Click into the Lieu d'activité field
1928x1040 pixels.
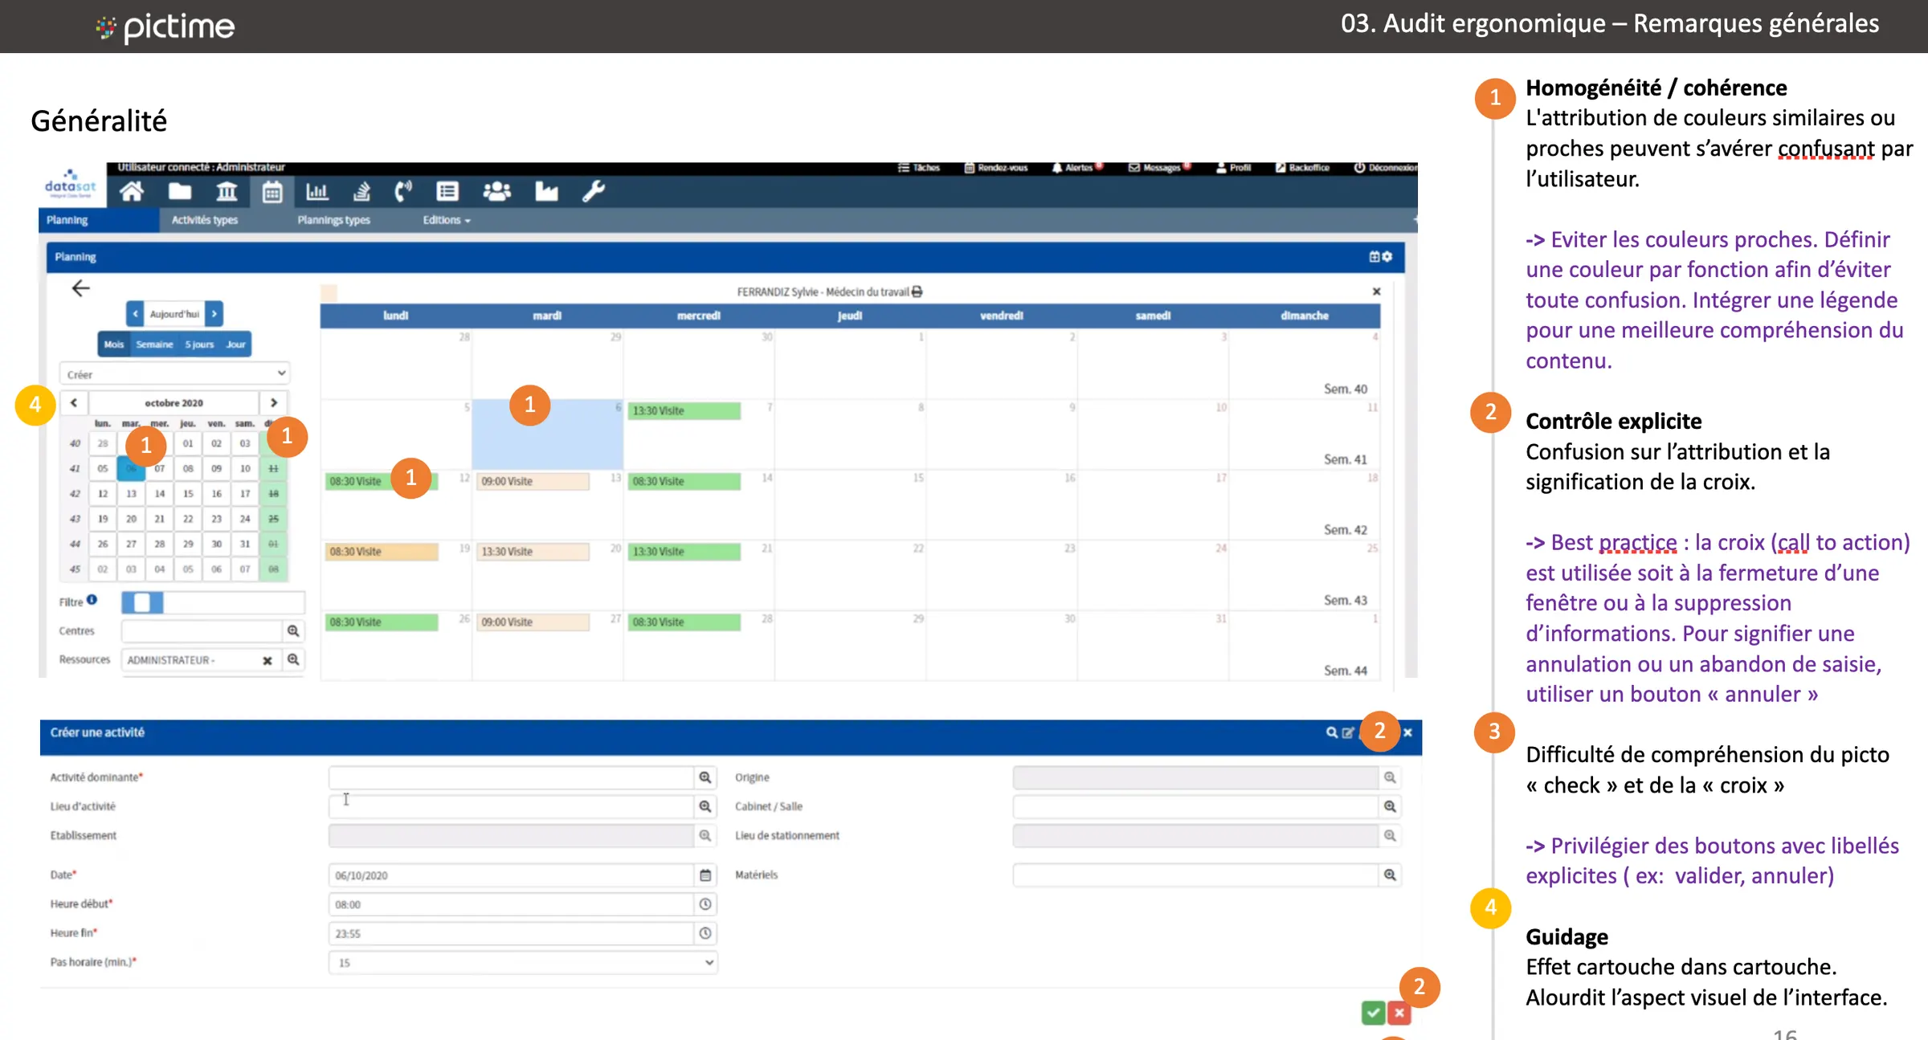point(512,806)
